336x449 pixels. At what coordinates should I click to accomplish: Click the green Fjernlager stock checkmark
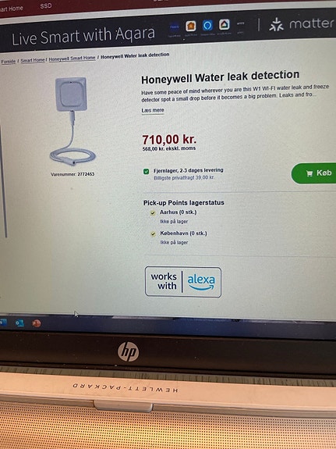click(146, 172)
